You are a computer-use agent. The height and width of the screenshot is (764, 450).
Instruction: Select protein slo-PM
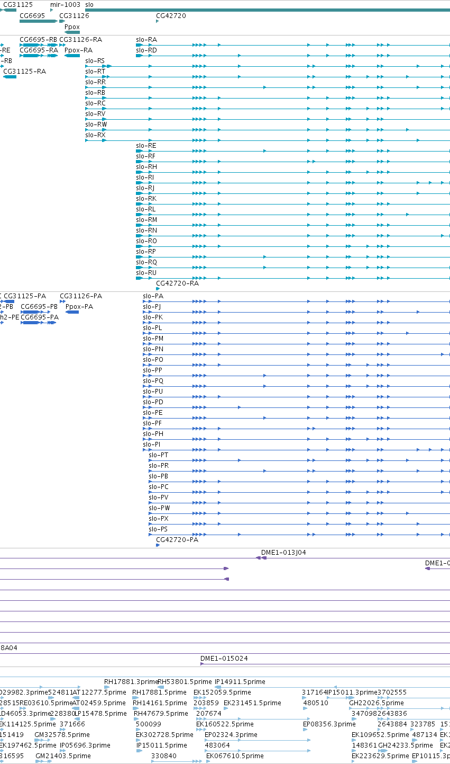coord(153,339)
